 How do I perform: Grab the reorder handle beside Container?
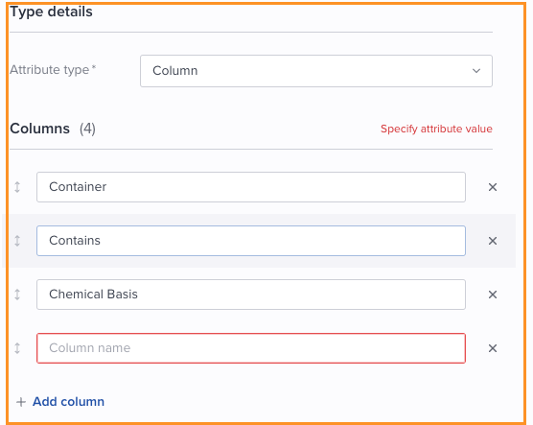[x=17, y=187]
